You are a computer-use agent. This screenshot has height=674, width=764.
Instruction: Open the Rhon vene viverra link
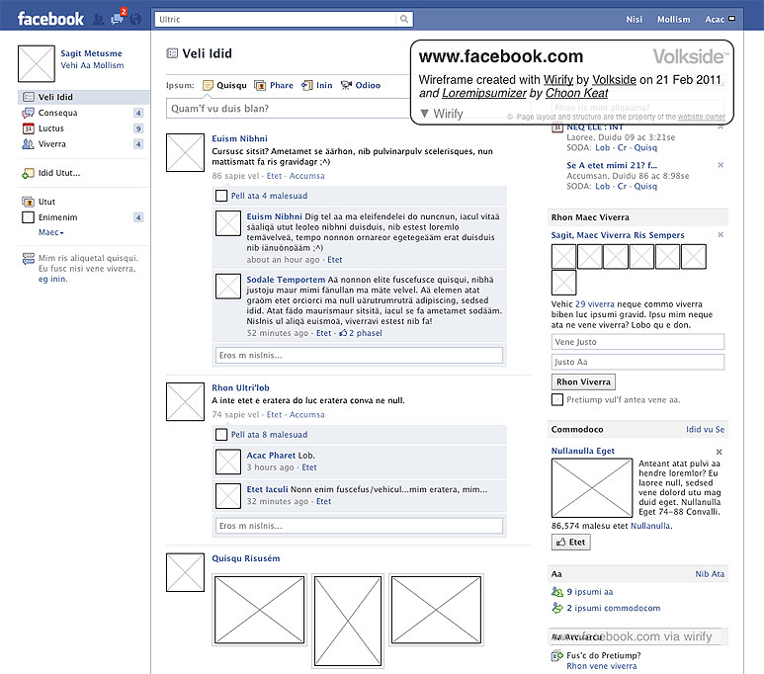(601, 666)
